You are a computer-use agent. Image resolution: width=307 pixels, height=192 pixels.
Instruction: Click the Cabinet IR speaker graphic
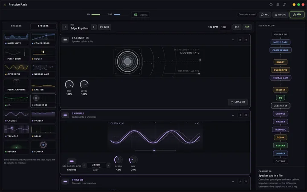127,61
